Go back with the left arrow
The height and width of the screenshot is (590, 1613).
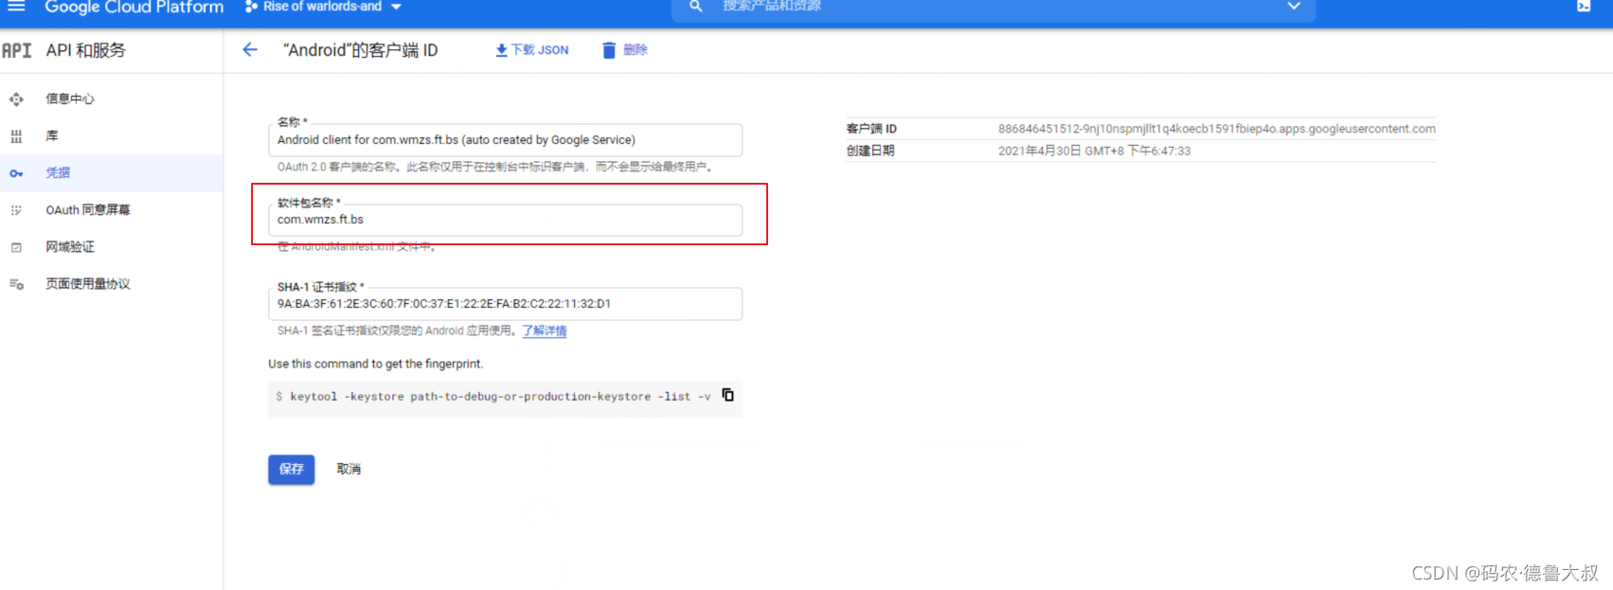pos(250,50)
